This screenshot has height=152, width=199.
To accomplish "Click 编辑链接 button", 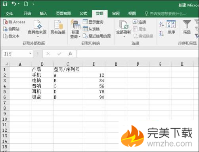I will 143,36.
